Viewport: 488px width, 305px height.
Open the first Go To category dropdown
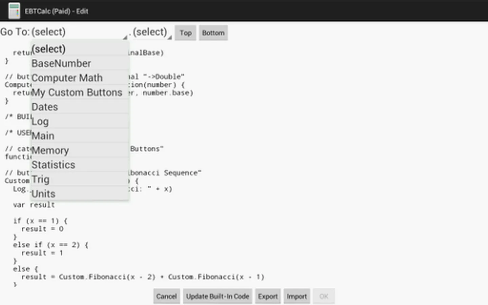(79, 32)
